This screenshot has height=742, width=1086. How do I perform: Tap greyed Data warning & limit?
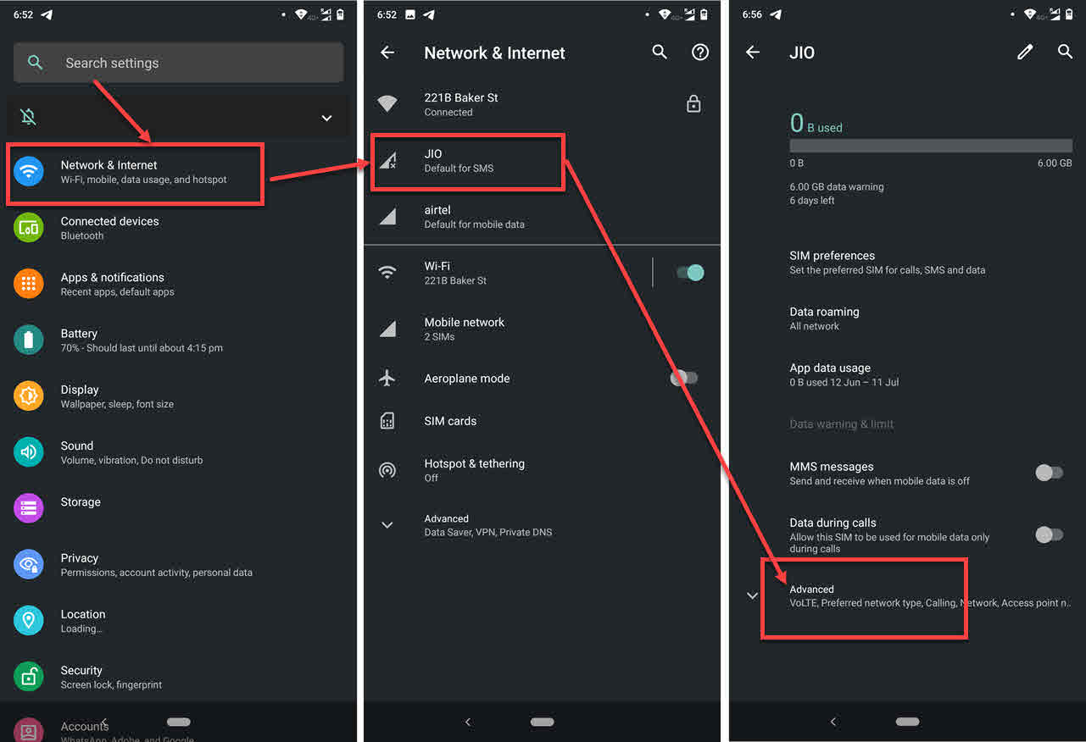(842, 424)
